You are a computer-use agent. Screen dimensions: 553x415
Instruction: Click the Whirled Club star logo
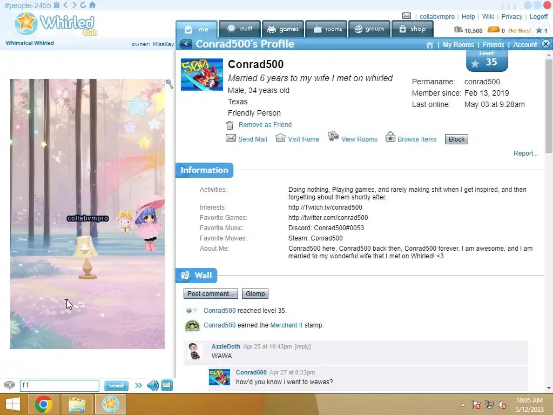tap(26, 23)
